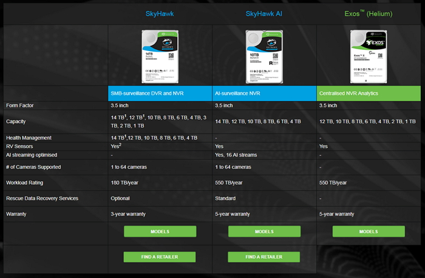Click the Rescue Data Recovery Services label
Screen dimensions: 425x278
(42, 198)
